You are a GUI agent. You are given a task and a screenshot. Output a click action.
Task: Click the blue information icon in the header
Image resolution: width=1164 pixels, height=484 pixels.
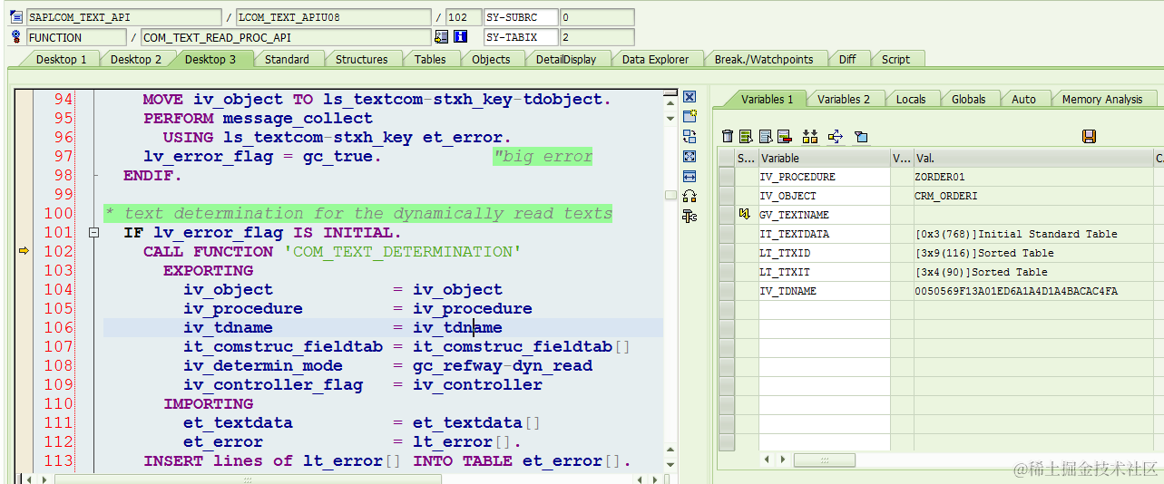click(461, 37)
